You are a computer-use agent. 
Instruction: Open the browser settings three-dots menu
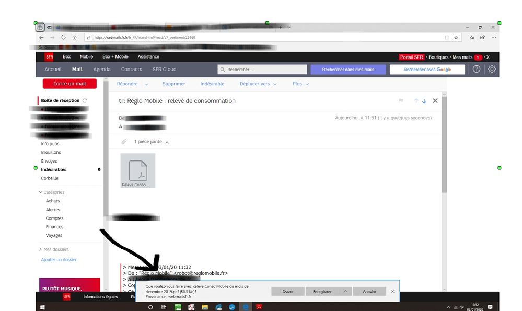click(x=494, y=37)
